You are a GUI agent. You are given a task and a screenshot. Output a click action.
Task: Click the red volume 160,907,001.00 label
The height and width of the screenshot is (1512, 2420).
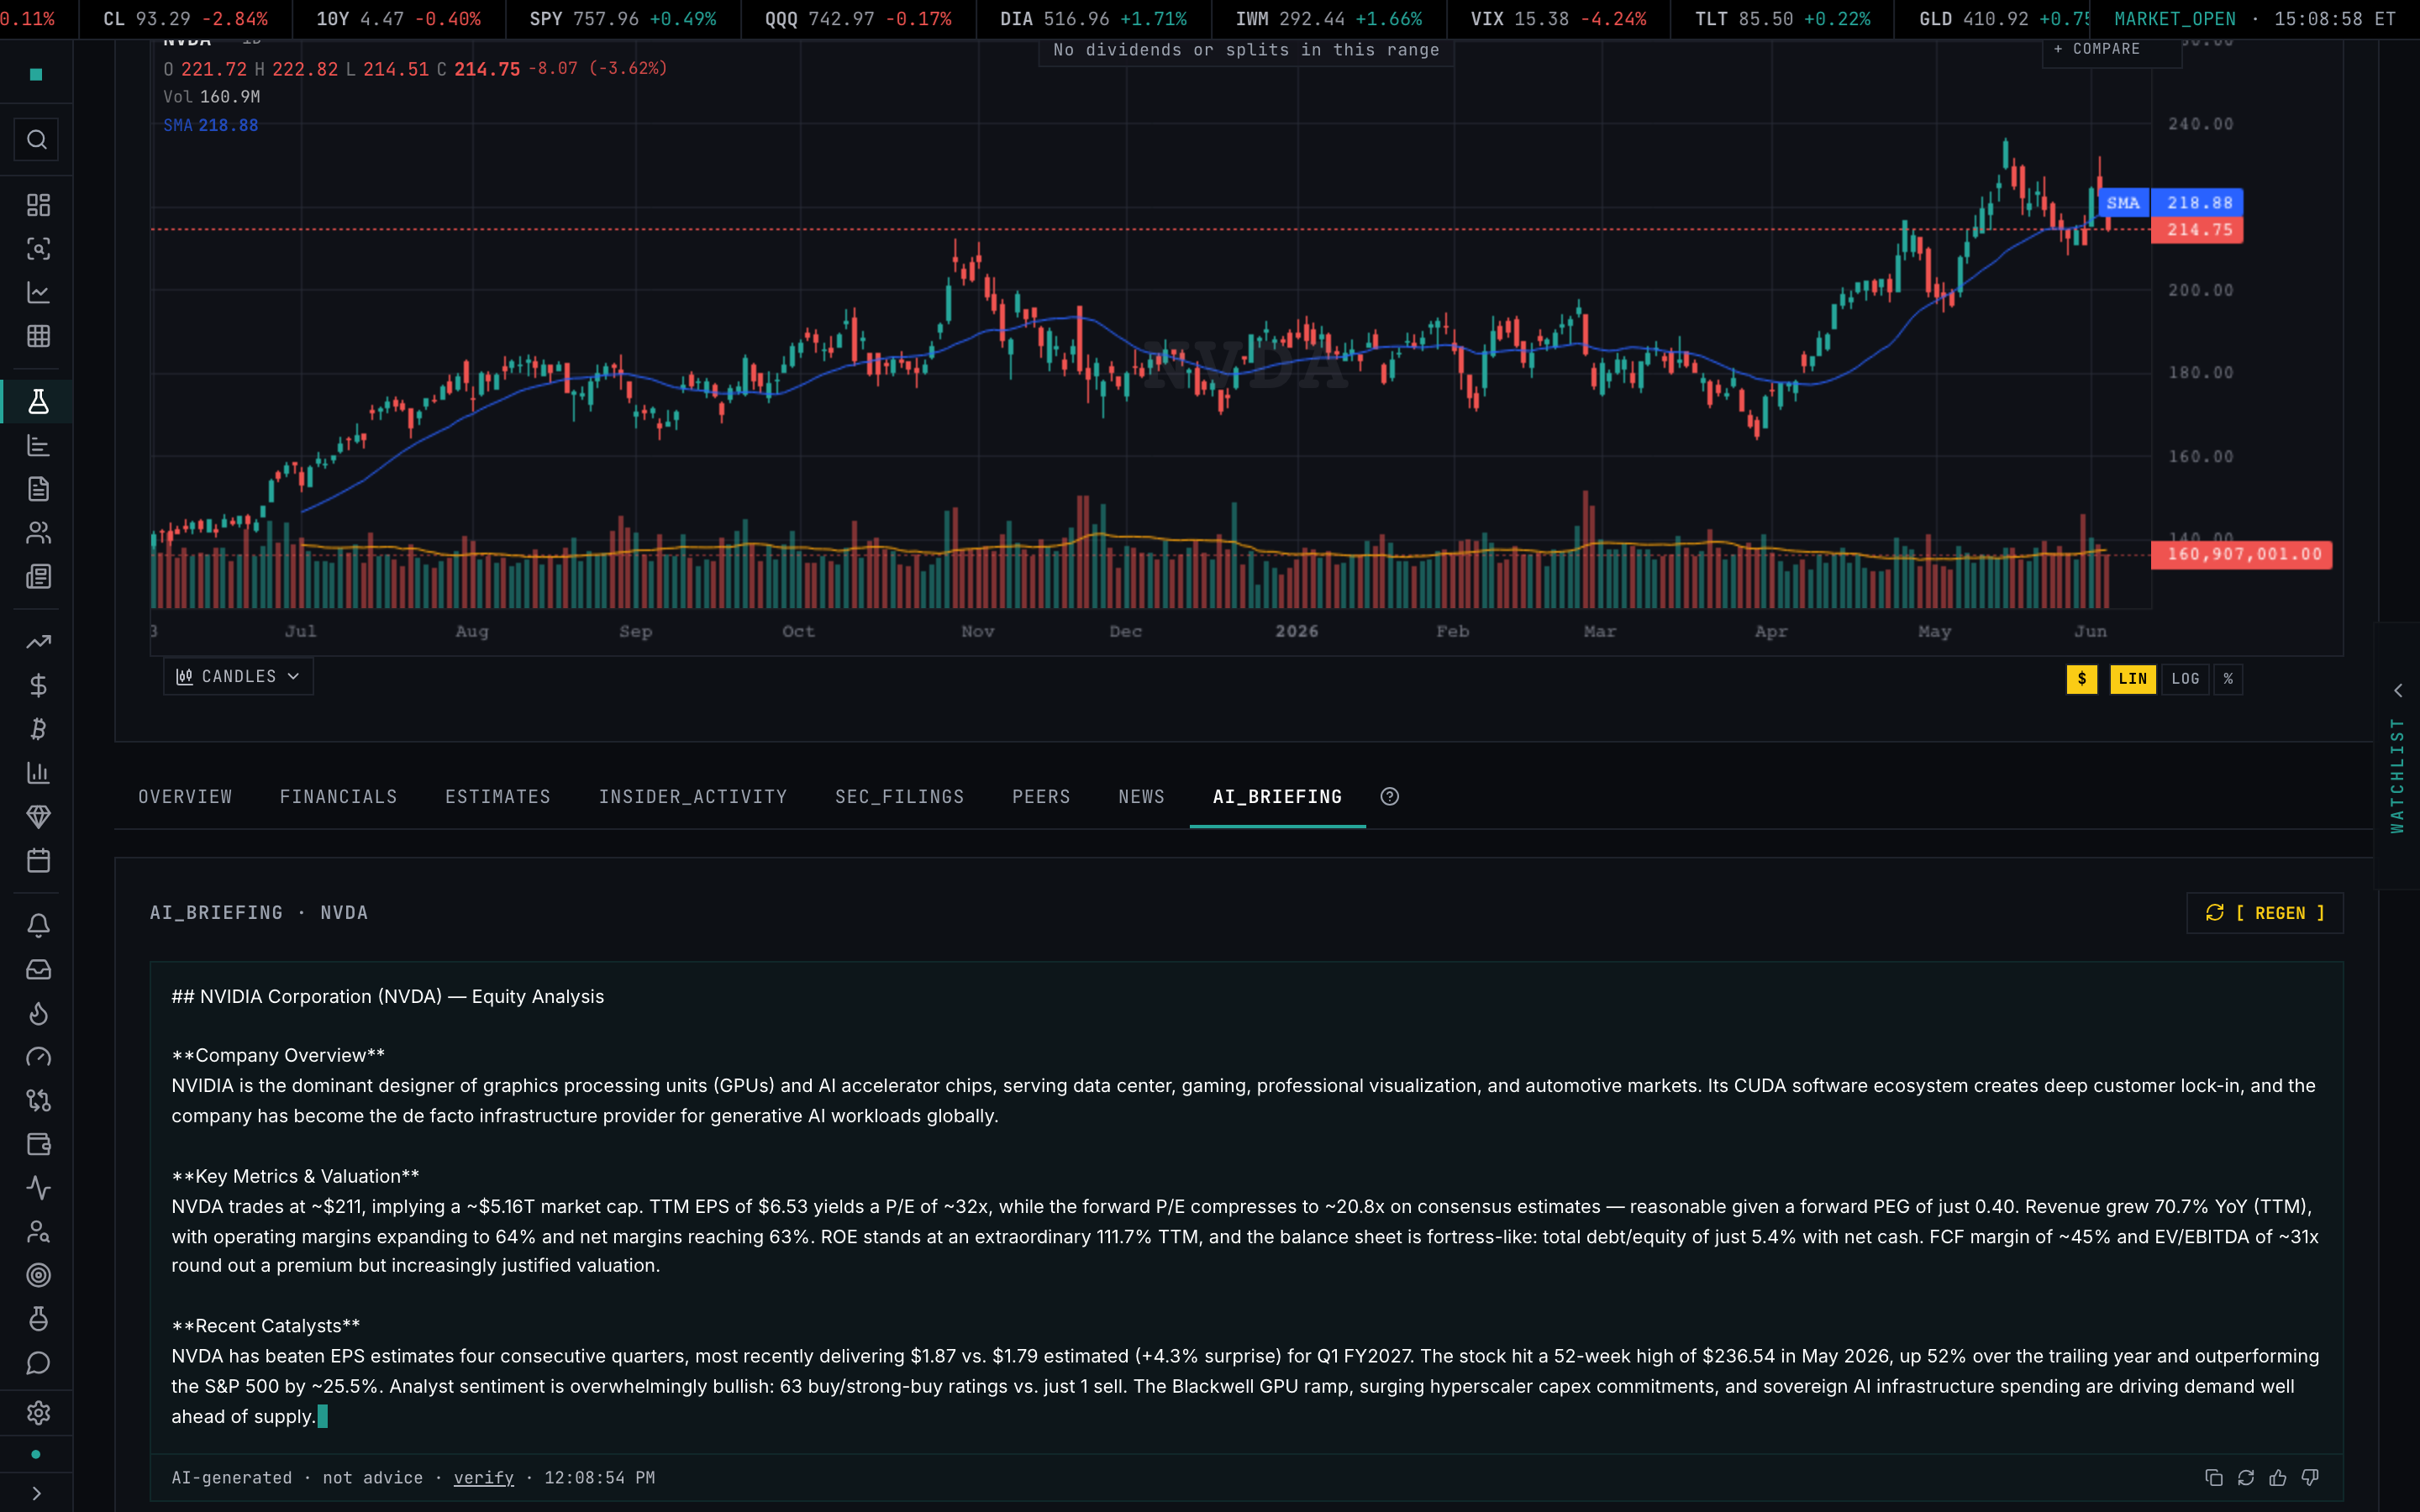point(2242,555)
